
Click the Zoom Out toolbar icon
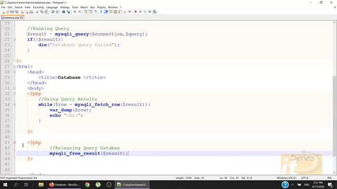(80, 12)
